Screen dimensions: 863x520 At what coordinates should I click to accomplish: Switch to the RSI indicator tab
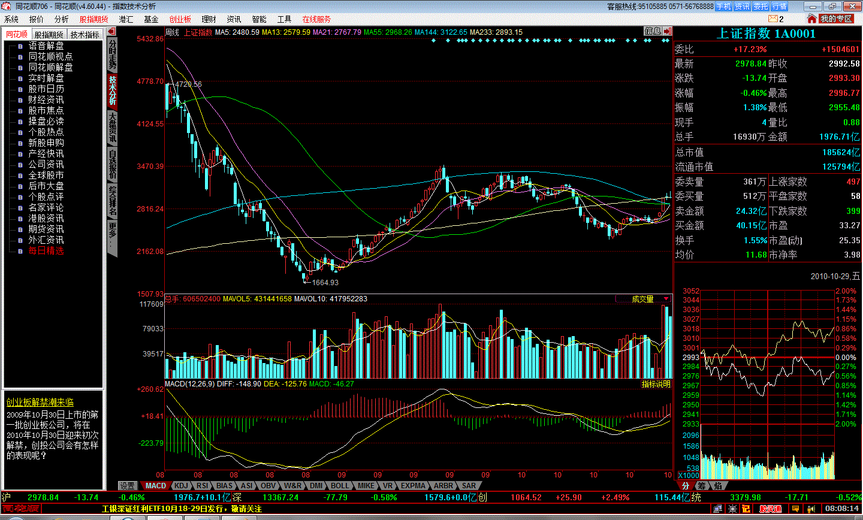click(203, 486)
